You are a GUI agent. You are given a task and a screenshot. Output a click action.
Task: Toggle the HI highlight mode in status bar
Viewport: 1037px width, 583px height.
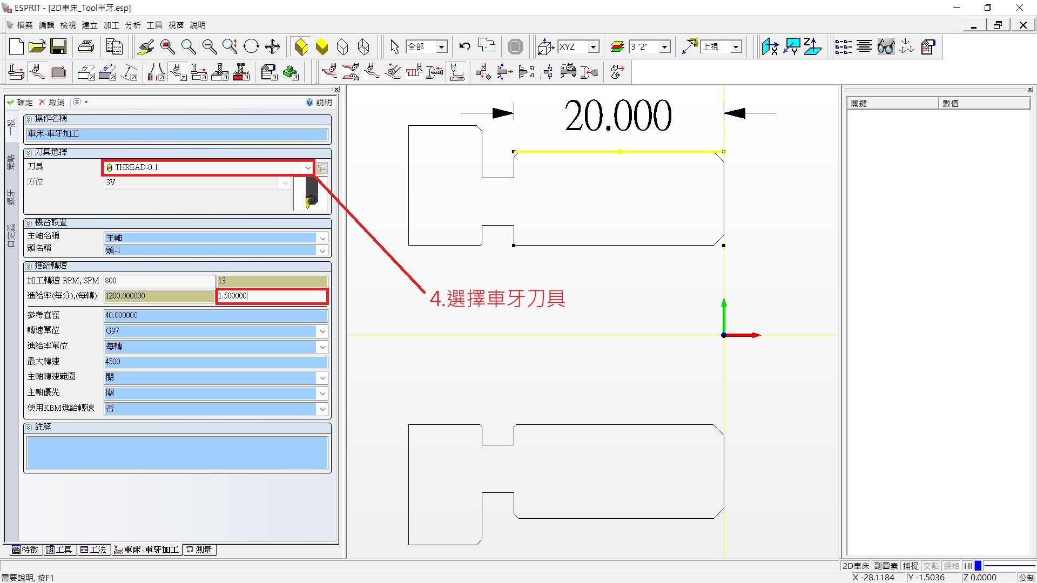(968, 566)
